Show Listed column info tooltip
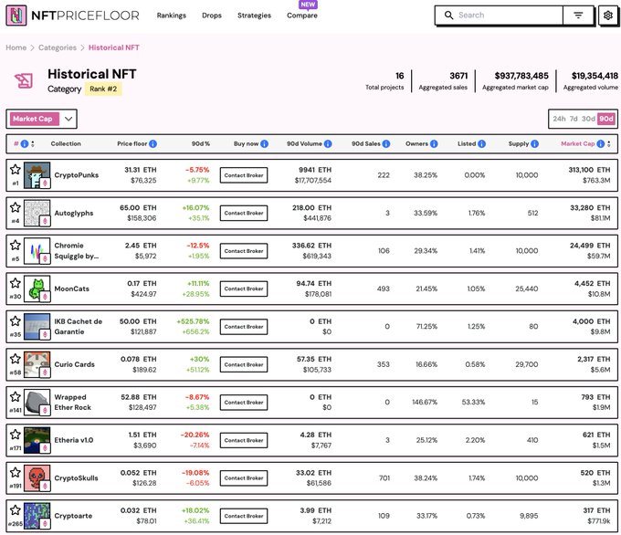This screenshot has width=621, height=535. (481, 143)
